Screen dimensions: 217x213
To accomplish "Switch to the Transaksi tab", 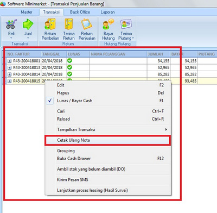I will click(52, 12).
